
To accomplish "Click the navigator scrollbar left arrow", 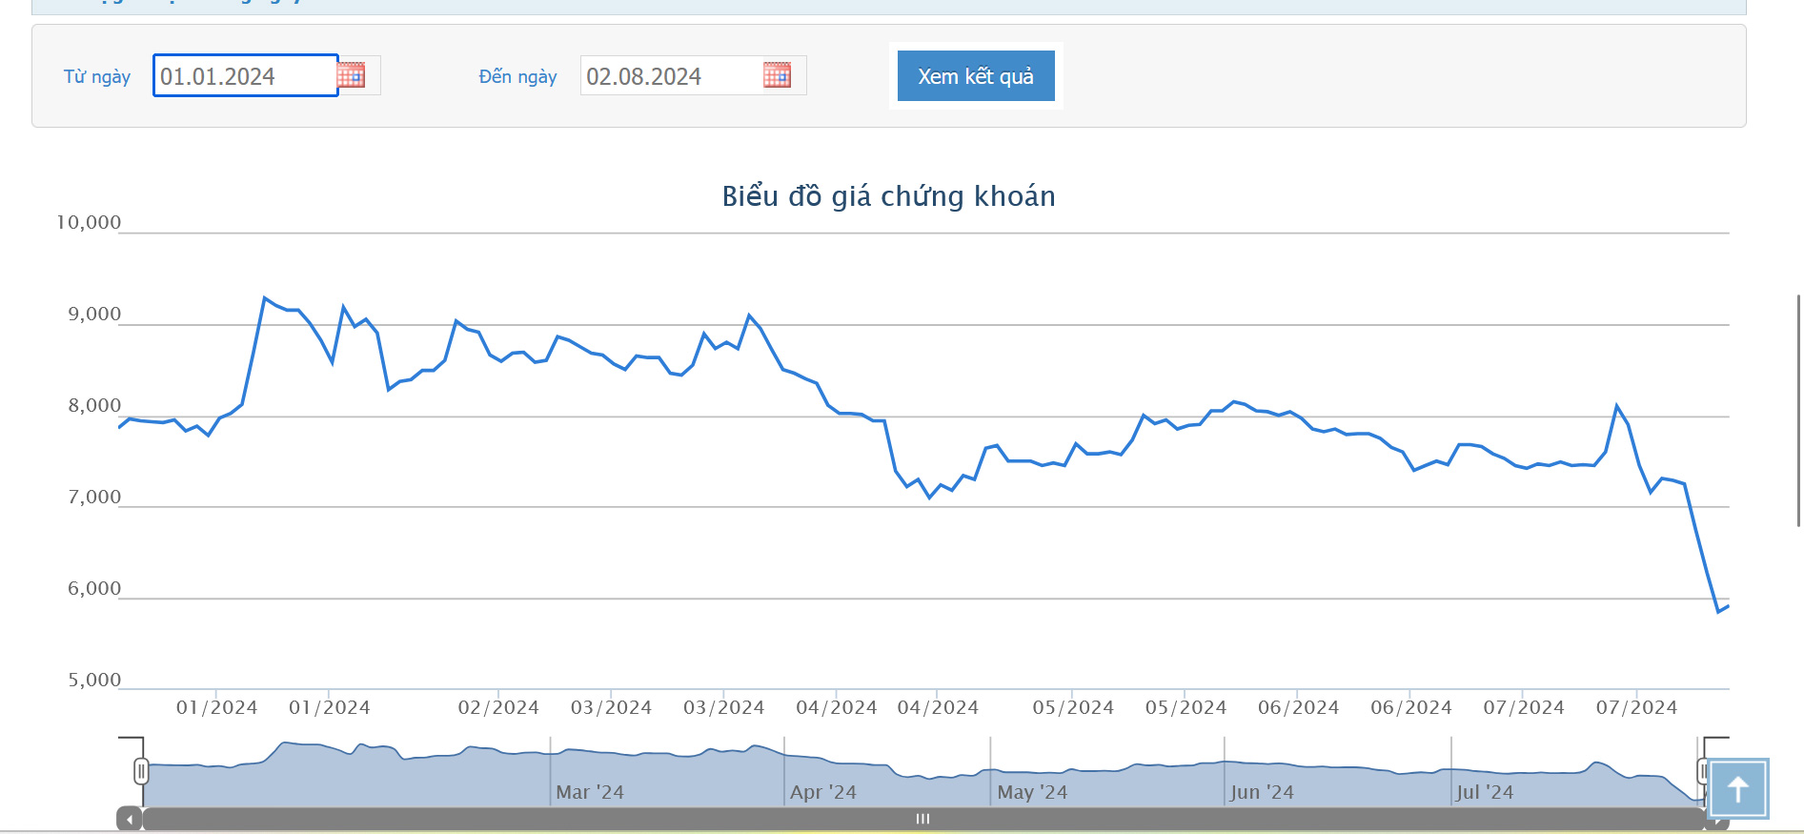I will coord(130,819).
